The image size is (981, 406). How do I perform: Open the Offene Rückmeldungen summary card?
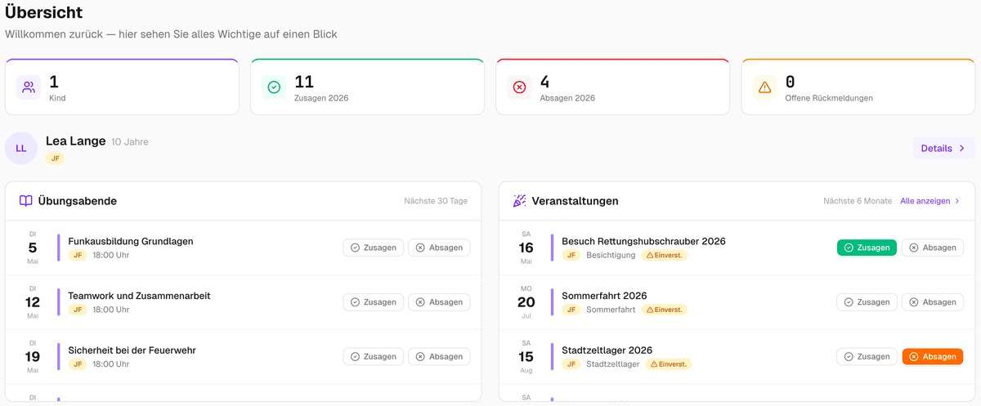coord(858,87)
